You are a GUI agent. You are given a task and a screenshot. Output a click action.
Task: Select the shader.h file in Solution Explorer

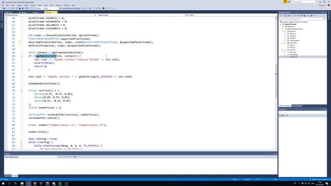tap(293, 38)
